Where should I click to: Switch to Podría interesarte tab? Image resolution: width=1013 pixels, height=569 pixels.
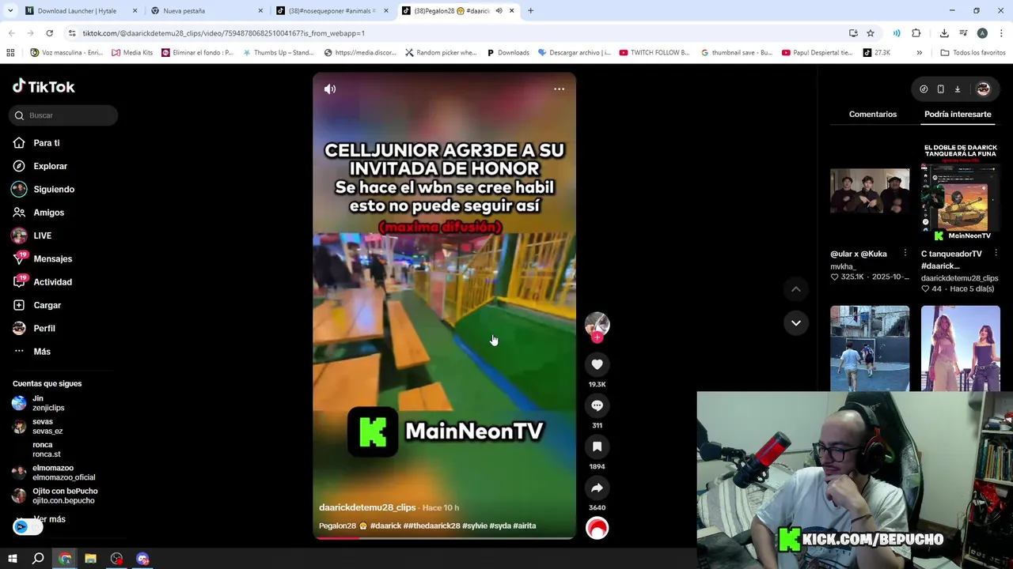tap(958, 115)
